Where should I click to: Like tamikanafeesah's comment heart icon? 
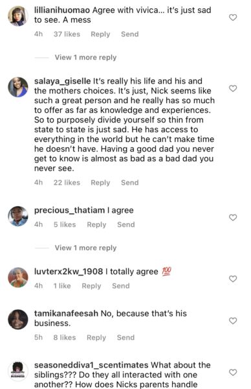tap(233, 321)
